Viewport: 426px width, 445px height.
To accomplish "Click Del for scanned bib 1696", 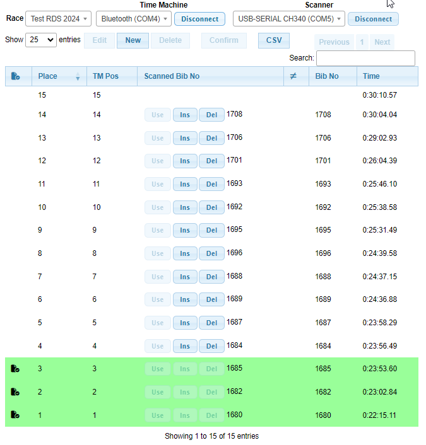I will 211,253.
